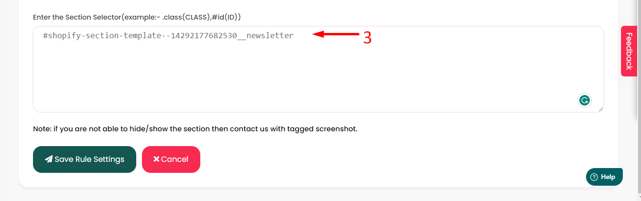Click the Help text label

point(608,177)
